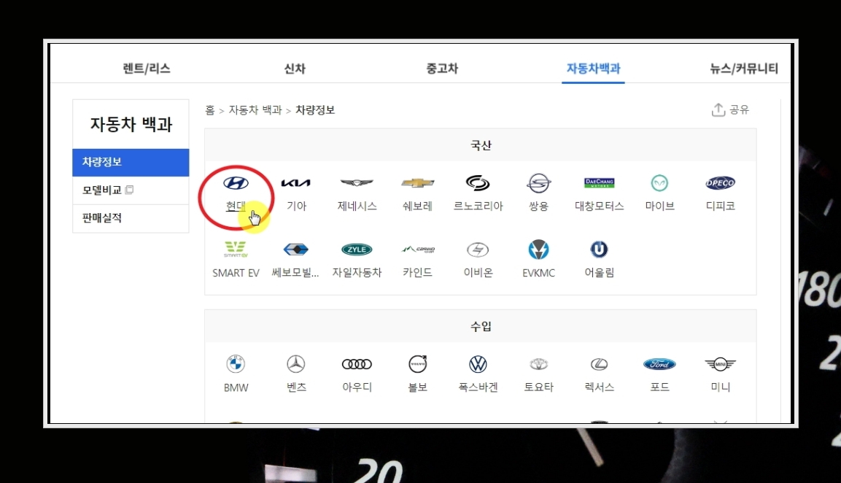This screenshot has height=483, width=841.
Task: Choose the ZYLE logo
Action: [357, 249]
